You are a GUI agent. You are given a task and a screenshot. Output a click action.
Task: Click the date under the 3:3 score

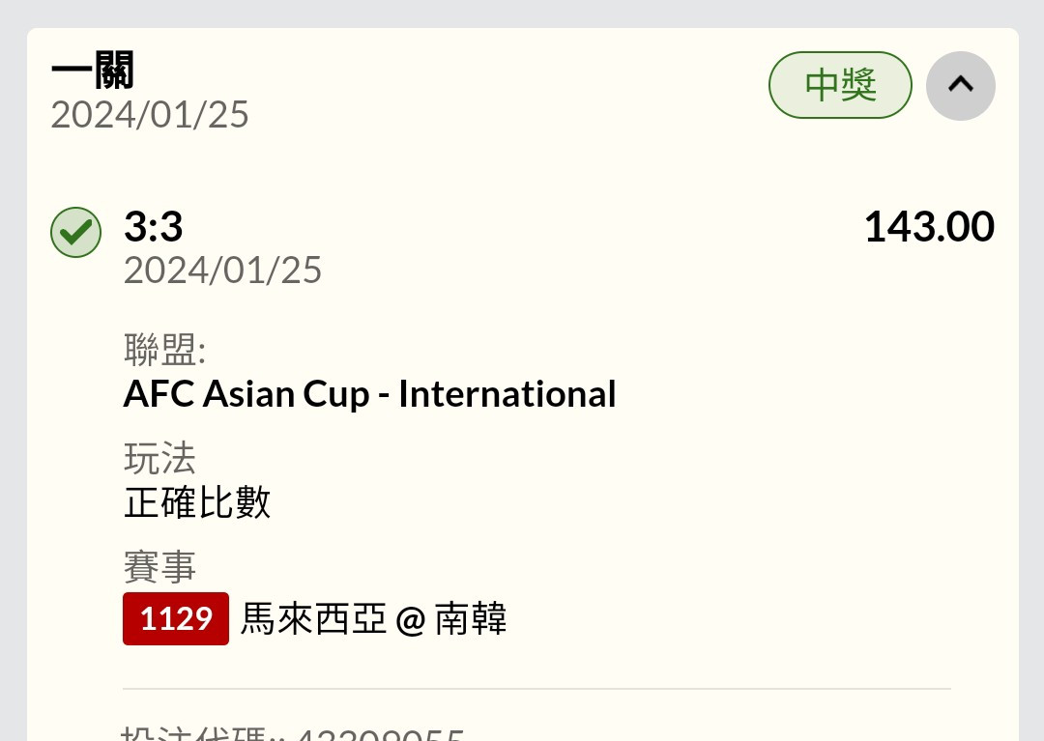tap(222, 271)
